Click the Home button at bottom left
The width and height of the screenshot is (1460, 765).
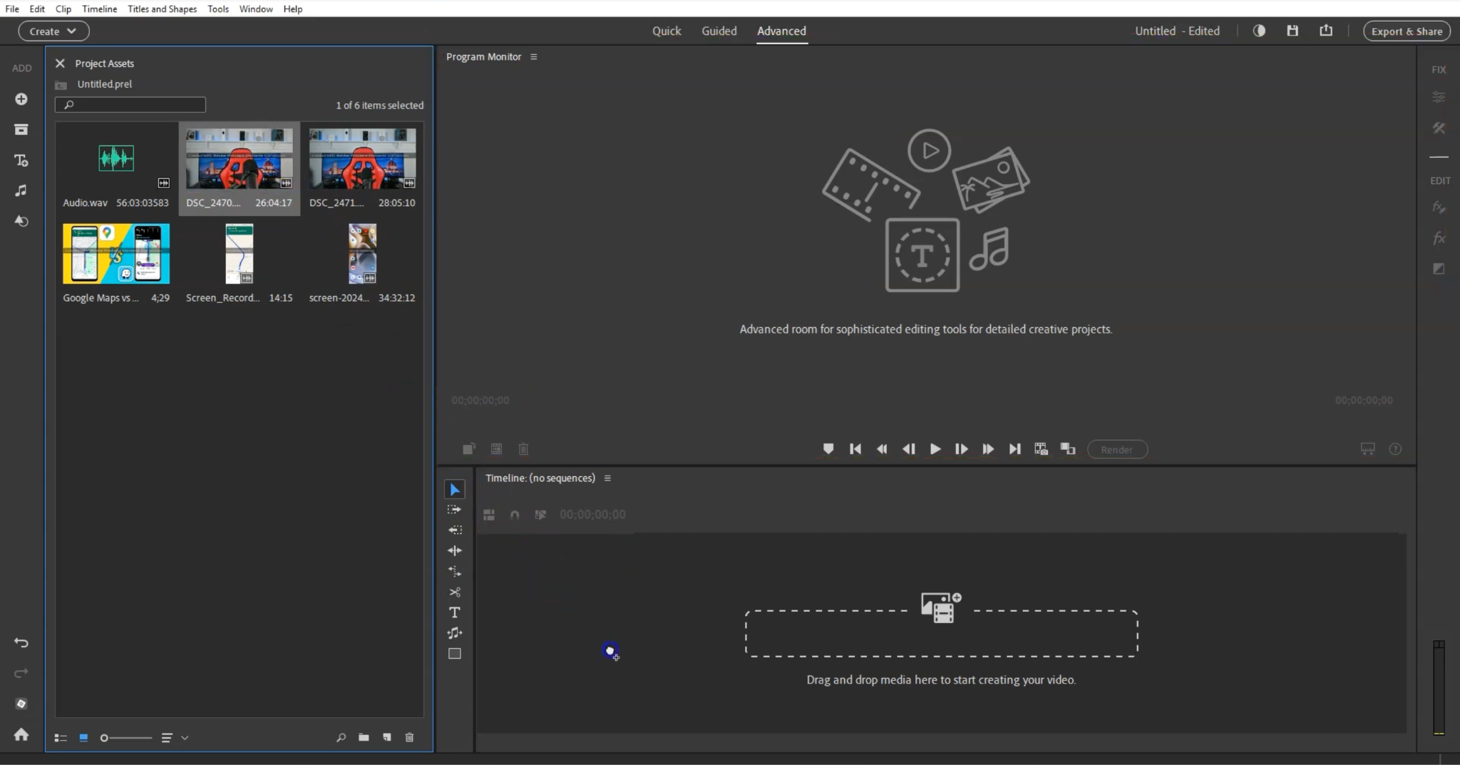click(x=21, y=734)
